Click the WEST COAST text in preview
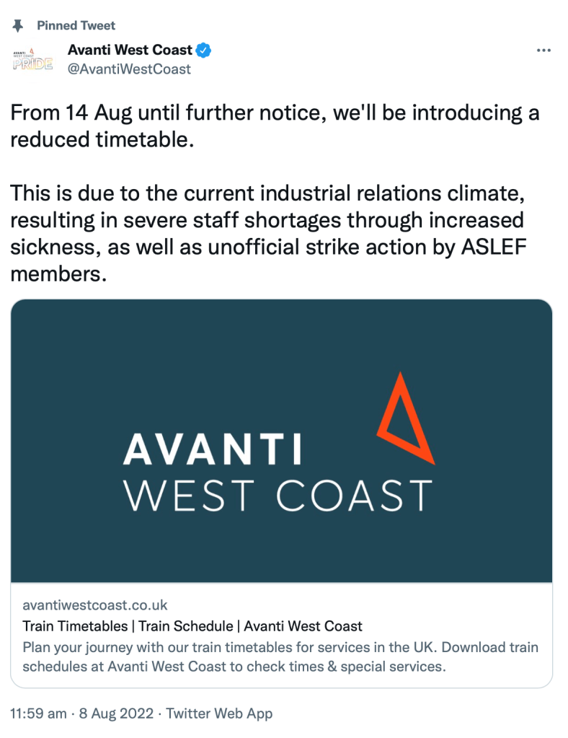 coord(278,496)
